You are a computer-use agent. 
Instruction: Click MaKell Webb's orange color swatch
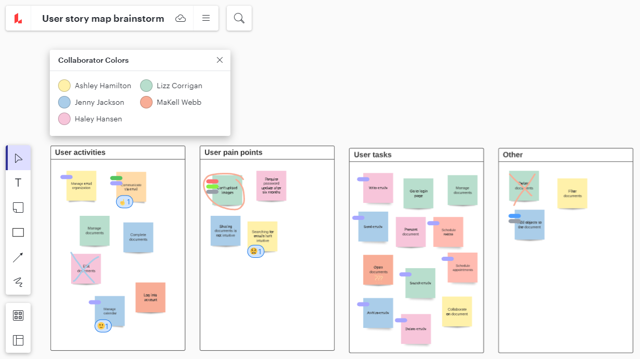(x=146, y=102)
